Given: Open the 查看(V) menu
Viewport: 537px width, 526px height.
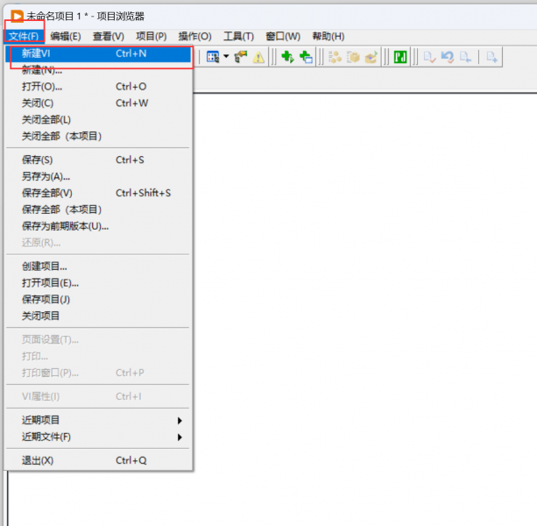Looking at the screenshot, I should (109, 36).
